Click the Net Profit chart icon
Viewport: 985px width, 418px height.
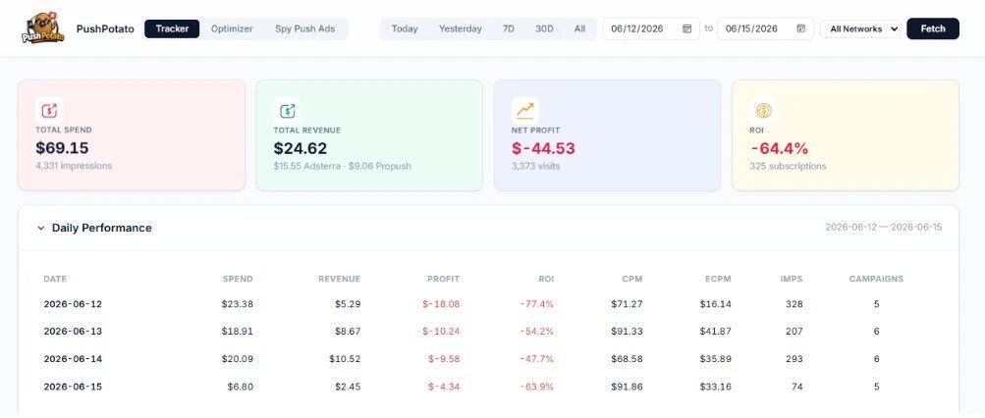pos(525,111)
